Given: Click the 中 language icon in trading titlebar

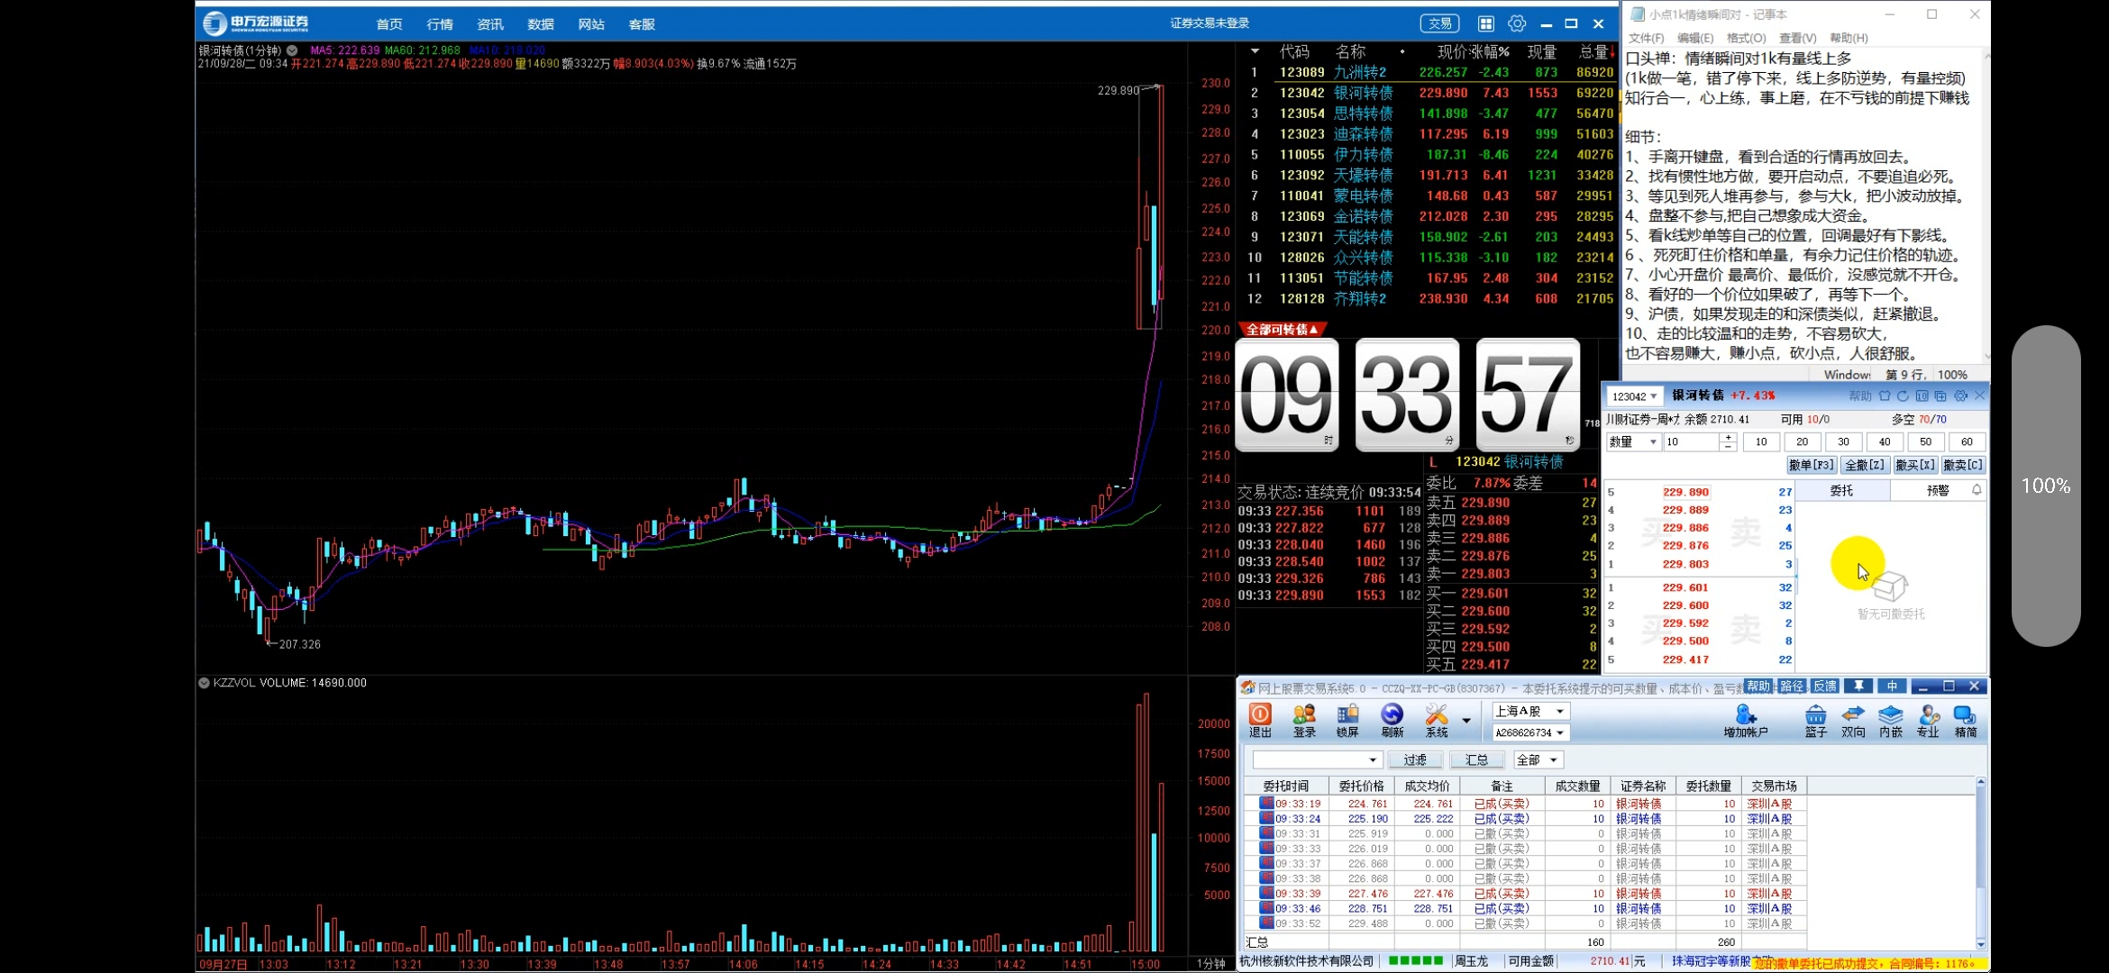Looking at the screenshot, I should [1892, 687].
